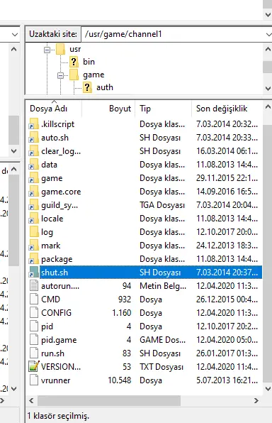Select the vrunner file icon
Screen dimensions: 272x423
click(x=34, y=380)
